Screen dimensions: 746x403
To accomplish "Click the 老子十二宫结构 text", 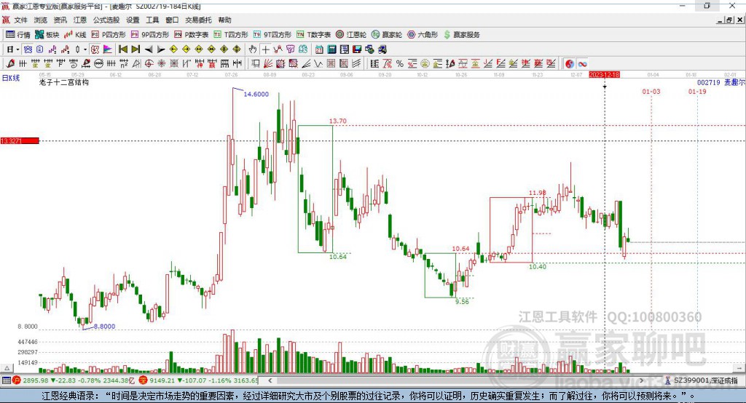I will [x=64, y=82].
